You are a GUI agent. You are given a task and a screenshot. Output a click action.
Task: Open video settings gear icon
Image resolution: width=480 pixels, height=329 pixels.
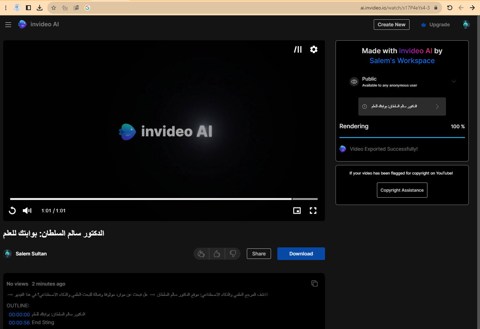pos(313,49)
